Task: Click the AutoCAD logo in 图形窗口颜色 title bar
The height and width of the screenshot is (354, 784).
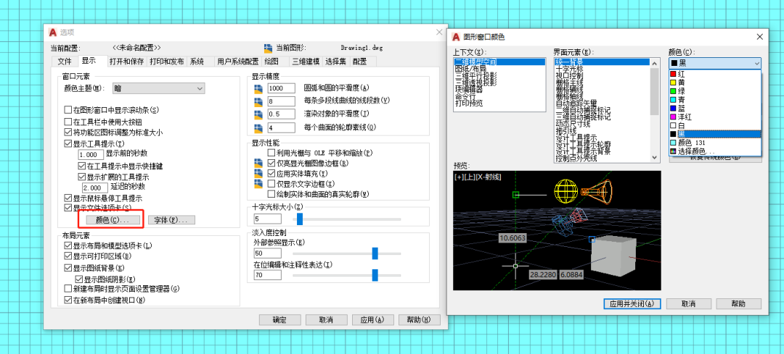Action: click(456, 36)
